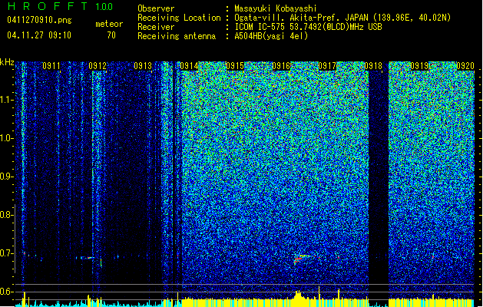Select the filename 0411270910.png
Screen dimensions: 483x307
point(39,20)
